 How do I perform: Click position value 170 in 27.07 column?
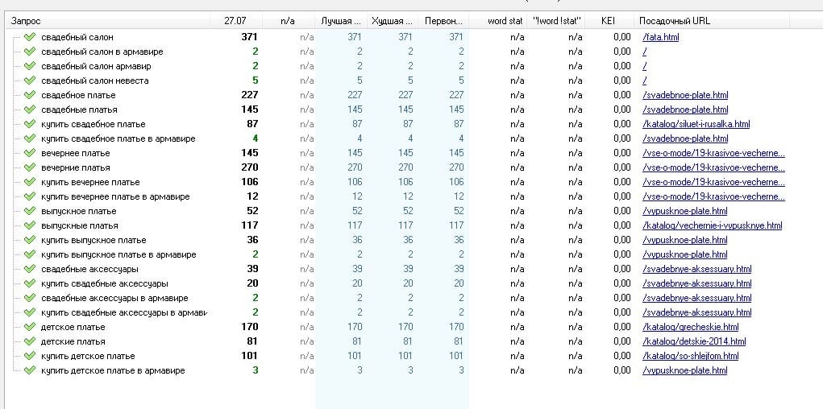point(249,327)
